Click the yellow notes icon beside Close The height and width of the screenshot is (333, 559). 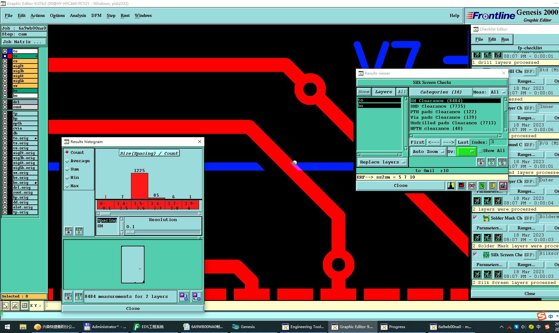click(492, 185)
